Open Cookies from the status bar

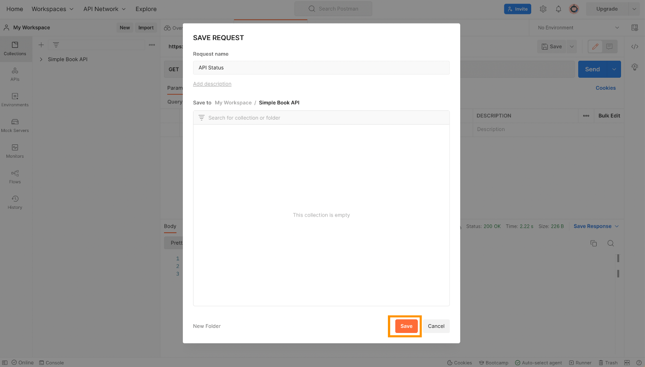(459, 362)
